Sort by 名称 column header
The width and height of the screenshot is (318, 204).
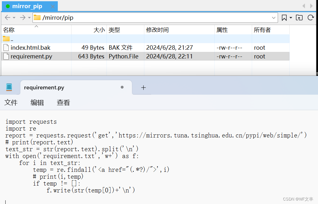coord(36,30)
